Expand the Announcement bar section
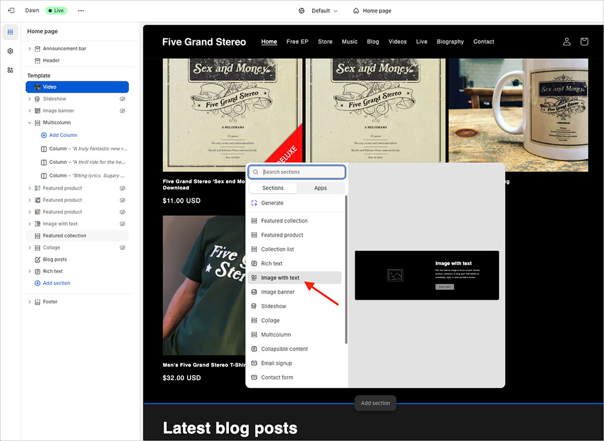The height and width of the screenshot is (441, 604). click(29, 48)
